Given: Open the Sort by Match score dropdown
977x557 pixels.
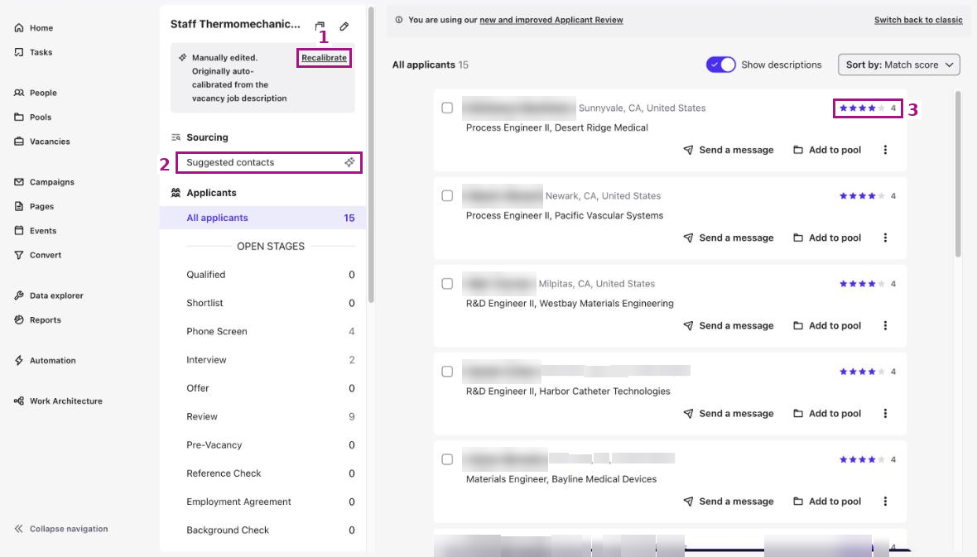Looking at the screenshot, I should (898, 65).
